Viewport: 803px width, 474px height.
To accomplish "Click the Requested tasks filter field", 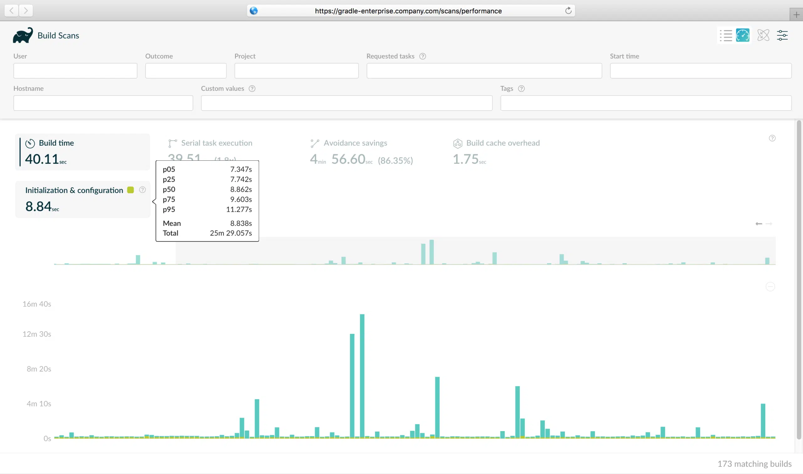I will click(x=484, y=70).
